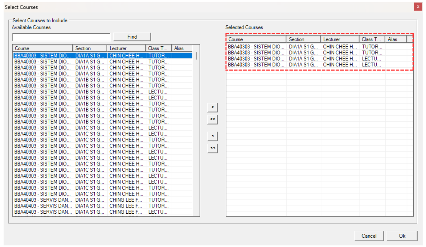Select the highlighted first row in Available Courses

(43, 56)
